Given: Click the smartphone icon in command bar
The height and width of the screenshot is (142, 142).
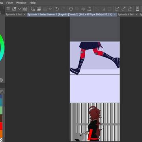Looking at the screenshot, I should click(137, 9).
